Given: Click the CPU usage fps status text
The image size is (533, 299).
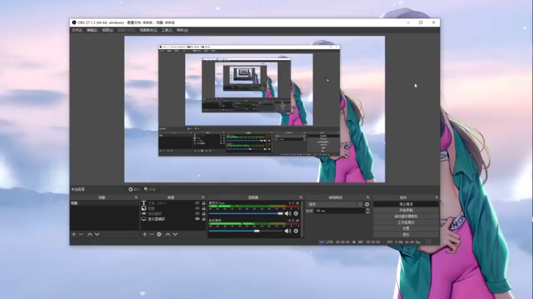Looking at the screenshot, I should (404, 242).
